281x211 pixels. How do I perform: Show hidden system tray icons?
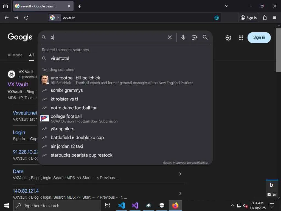(232, 206)
